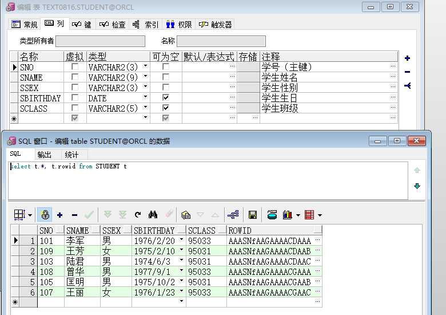Toggle nullable checkbox for SSEX column
Screen dimensions: 446x315
click(166, 87)
